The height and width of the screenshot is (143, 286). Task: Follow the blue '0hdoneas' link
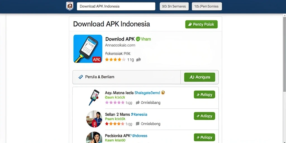click(140, 136)
